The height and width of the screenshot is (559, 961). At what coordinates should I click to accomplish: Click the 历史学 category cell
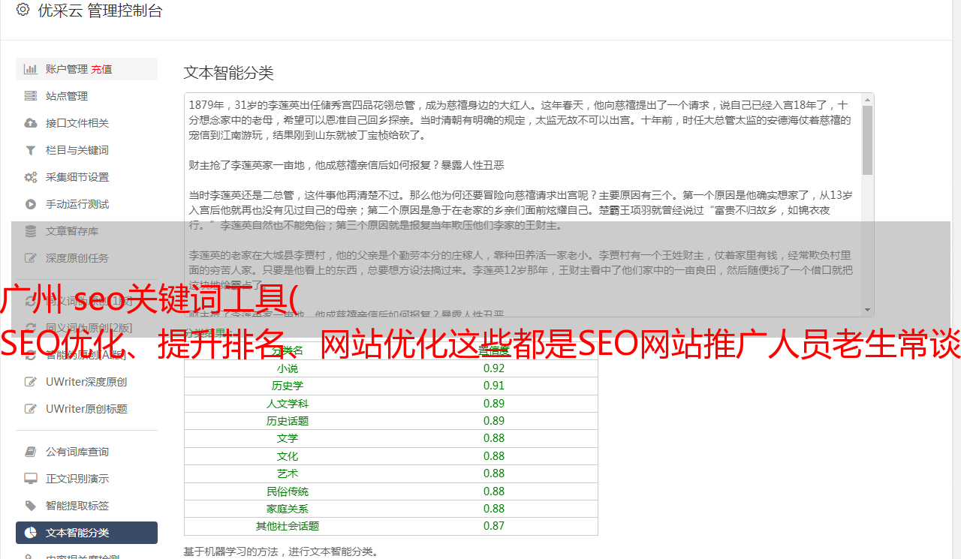[x=288, y=386]
